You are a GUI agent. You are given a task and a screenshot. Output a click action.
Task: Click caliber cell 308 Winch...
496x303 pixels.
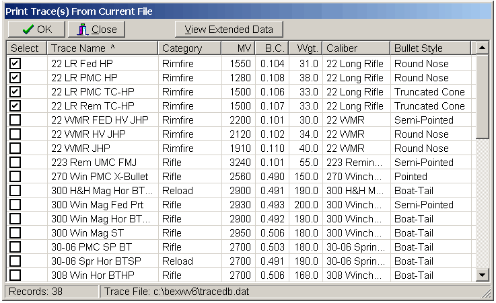(354, 275)
